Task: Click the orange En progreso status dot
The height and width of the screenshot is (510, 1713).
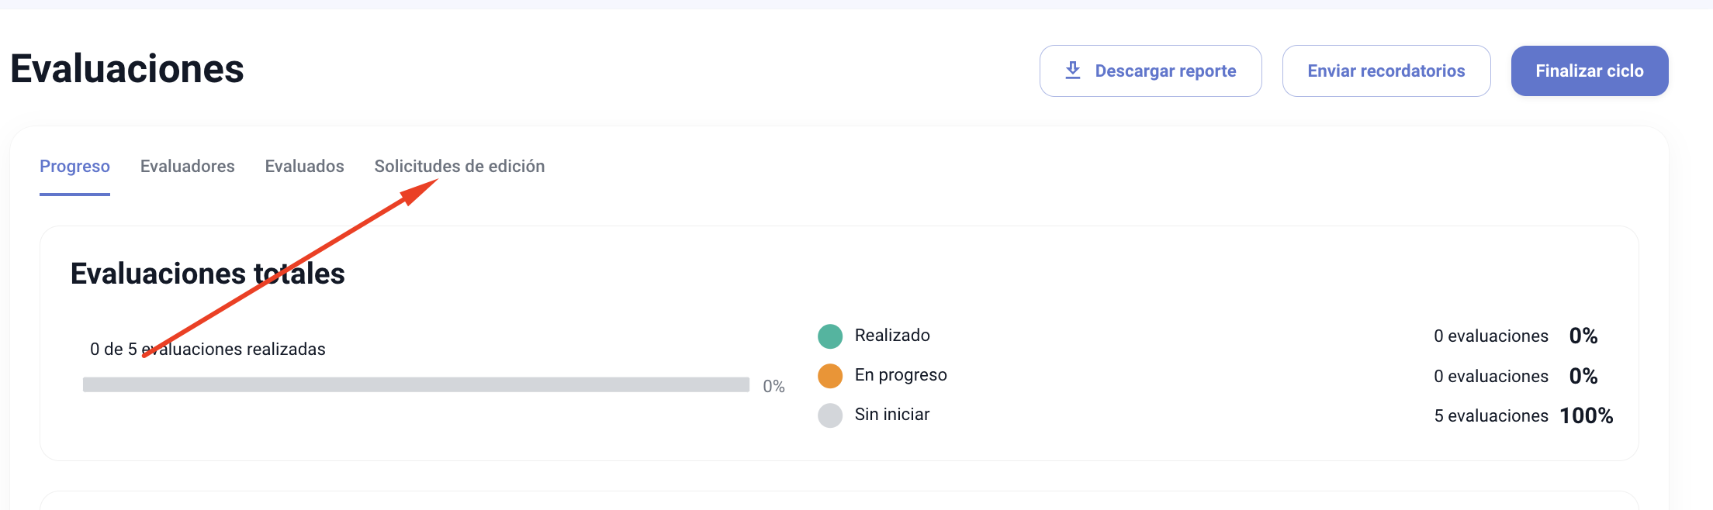Action: (x=830, y=376)
